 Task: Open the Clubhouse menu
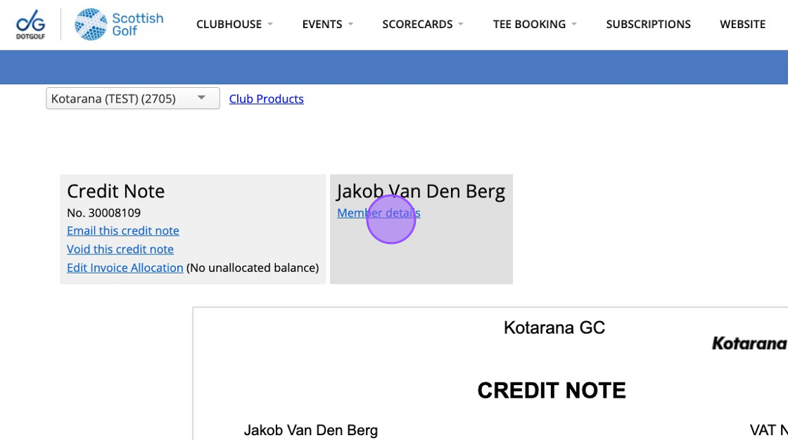[x=234, y=25]
